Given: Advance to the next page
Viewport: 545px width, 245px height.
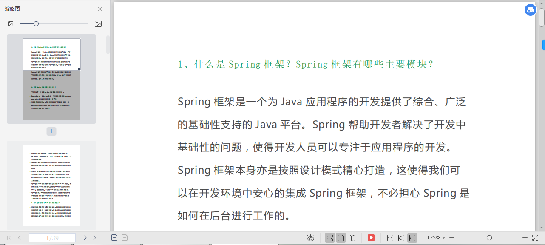Looking at the screenshot, I should tap(85, 238).
